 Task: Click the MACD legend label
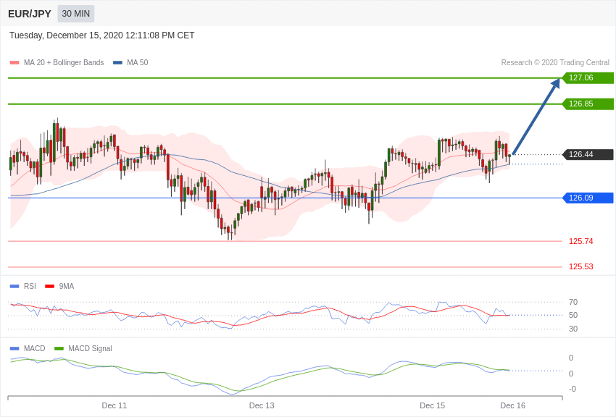pos(35,348)
